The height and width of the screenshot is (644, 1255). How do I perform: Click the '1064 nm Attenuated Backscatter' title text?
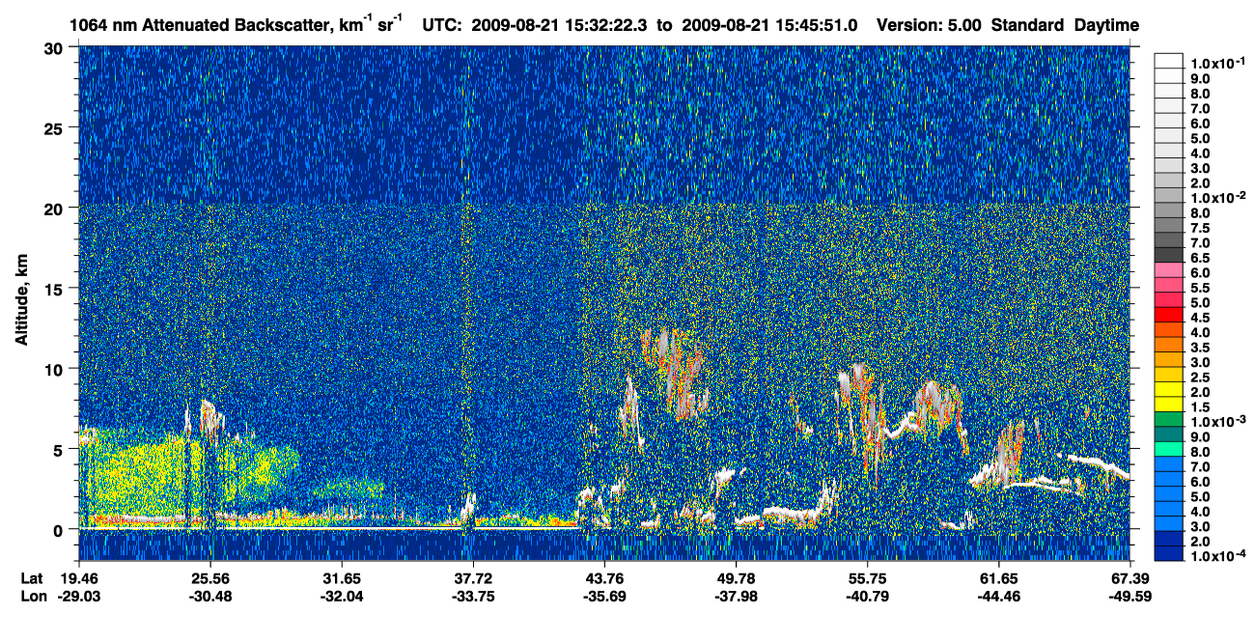202,25
